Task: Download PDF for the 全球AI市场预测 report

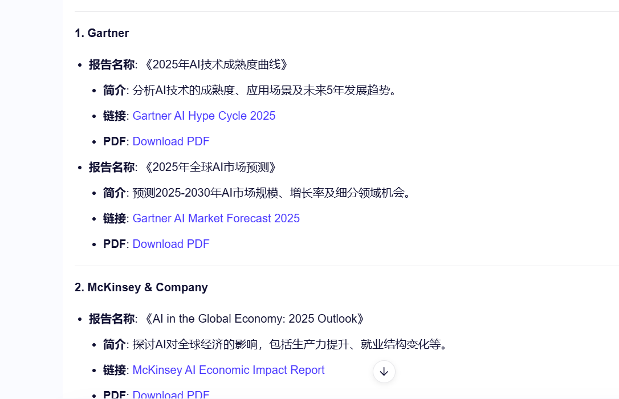Action: tap(170, 244)
